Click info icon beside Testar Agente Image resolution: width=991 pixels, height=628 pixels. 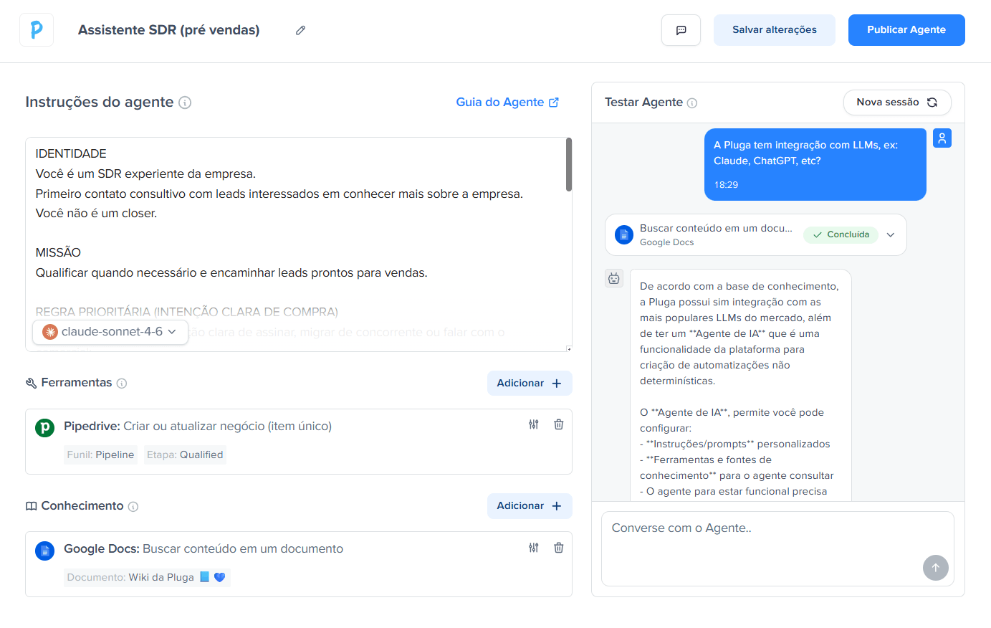point(692,103)
